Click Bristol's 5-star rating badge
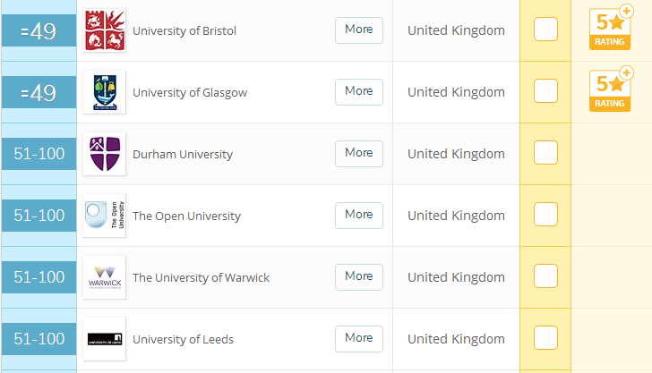The width and height of the screenshot is (652, 373). (x=609, y=30)
